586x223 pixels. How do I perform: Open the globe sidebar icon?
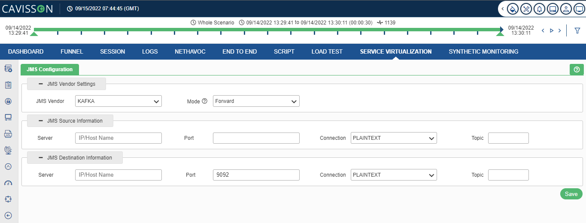[x=8, y=150]
